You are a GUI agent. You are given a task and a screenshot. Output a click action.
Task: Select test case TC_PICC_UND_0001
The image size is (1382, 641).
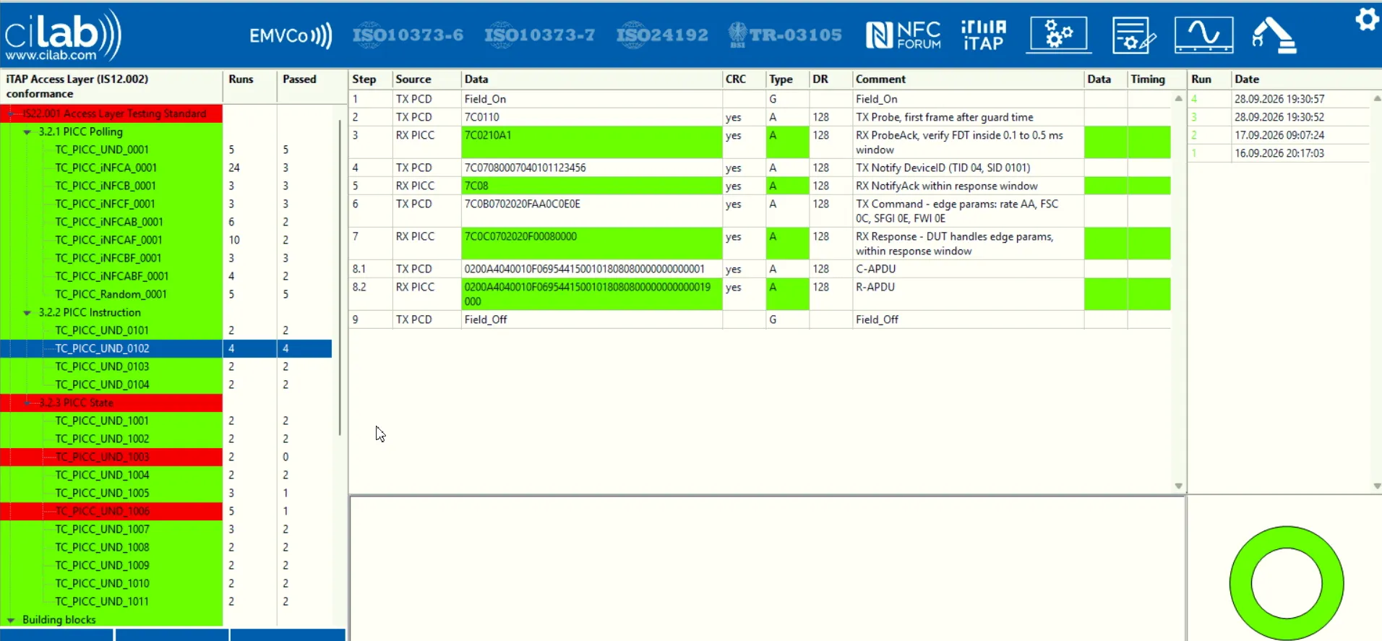(102, 150)
